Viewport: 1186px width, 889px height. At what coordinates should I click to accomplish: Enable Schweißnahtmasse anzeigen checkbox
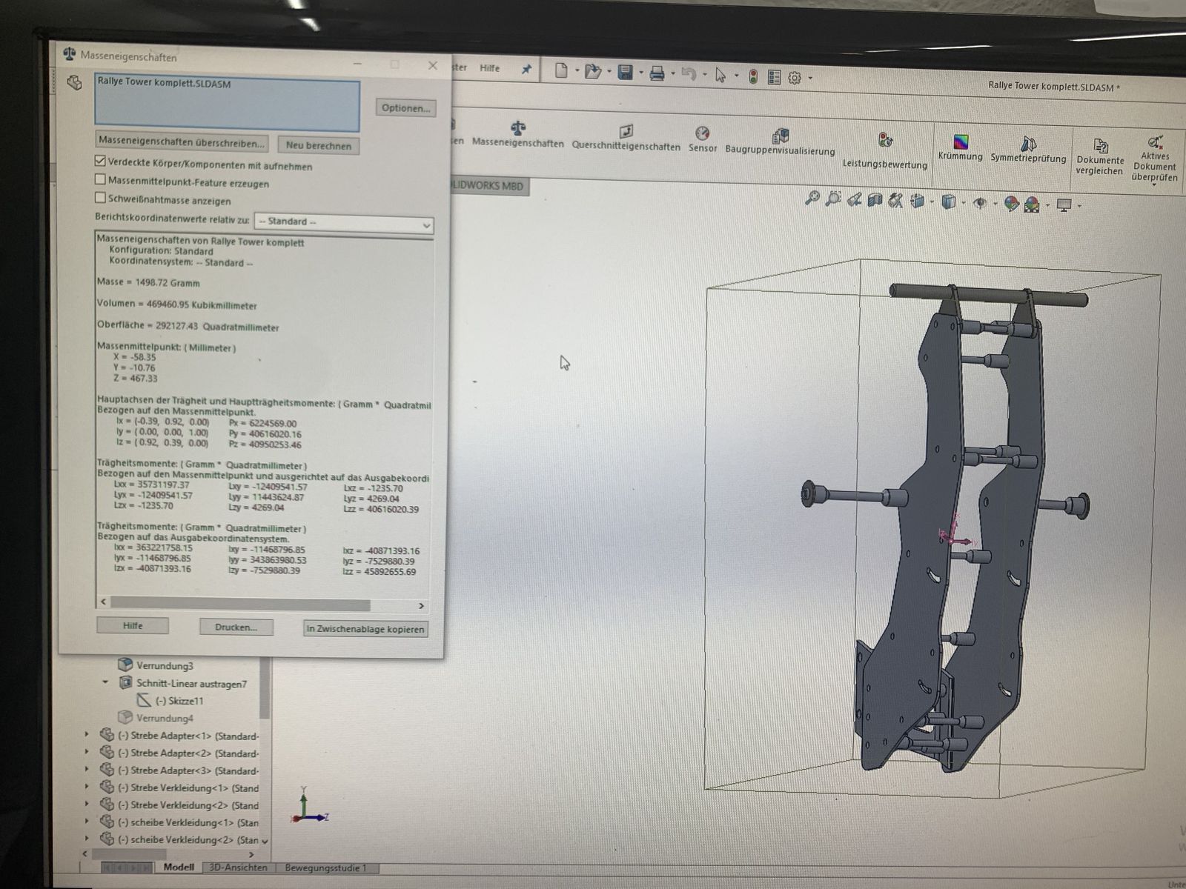click(101, 198)
